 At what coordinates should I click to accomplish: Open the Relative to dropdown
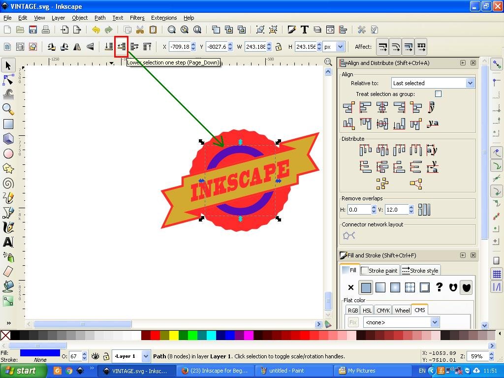(x=433, y=83)
